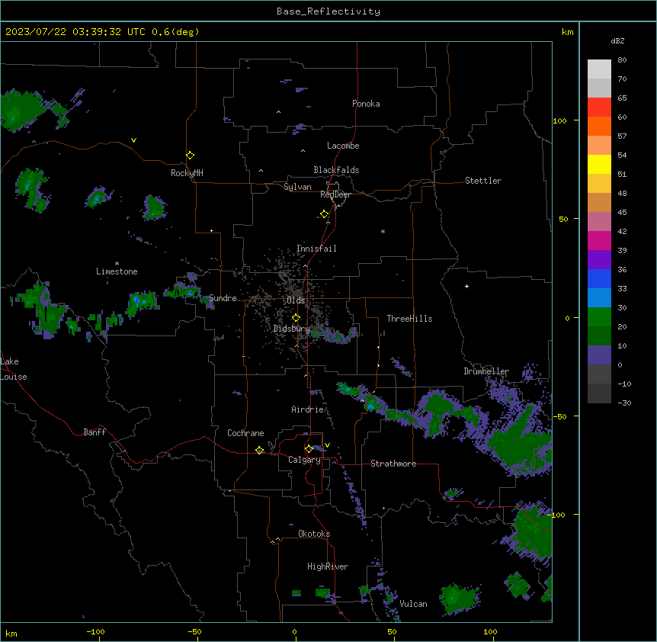Click the -100 tick on bottom axis
This screenshot has height=642, width=657.
[x=95, y=631]
